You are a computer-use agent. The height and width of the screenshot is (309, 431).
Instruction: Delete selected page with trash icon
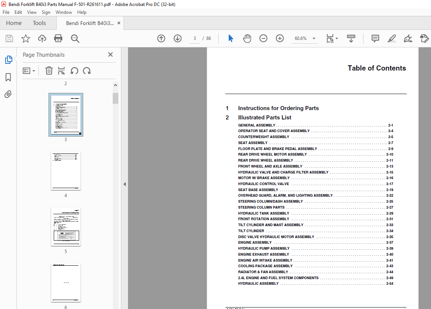point(49,71)
